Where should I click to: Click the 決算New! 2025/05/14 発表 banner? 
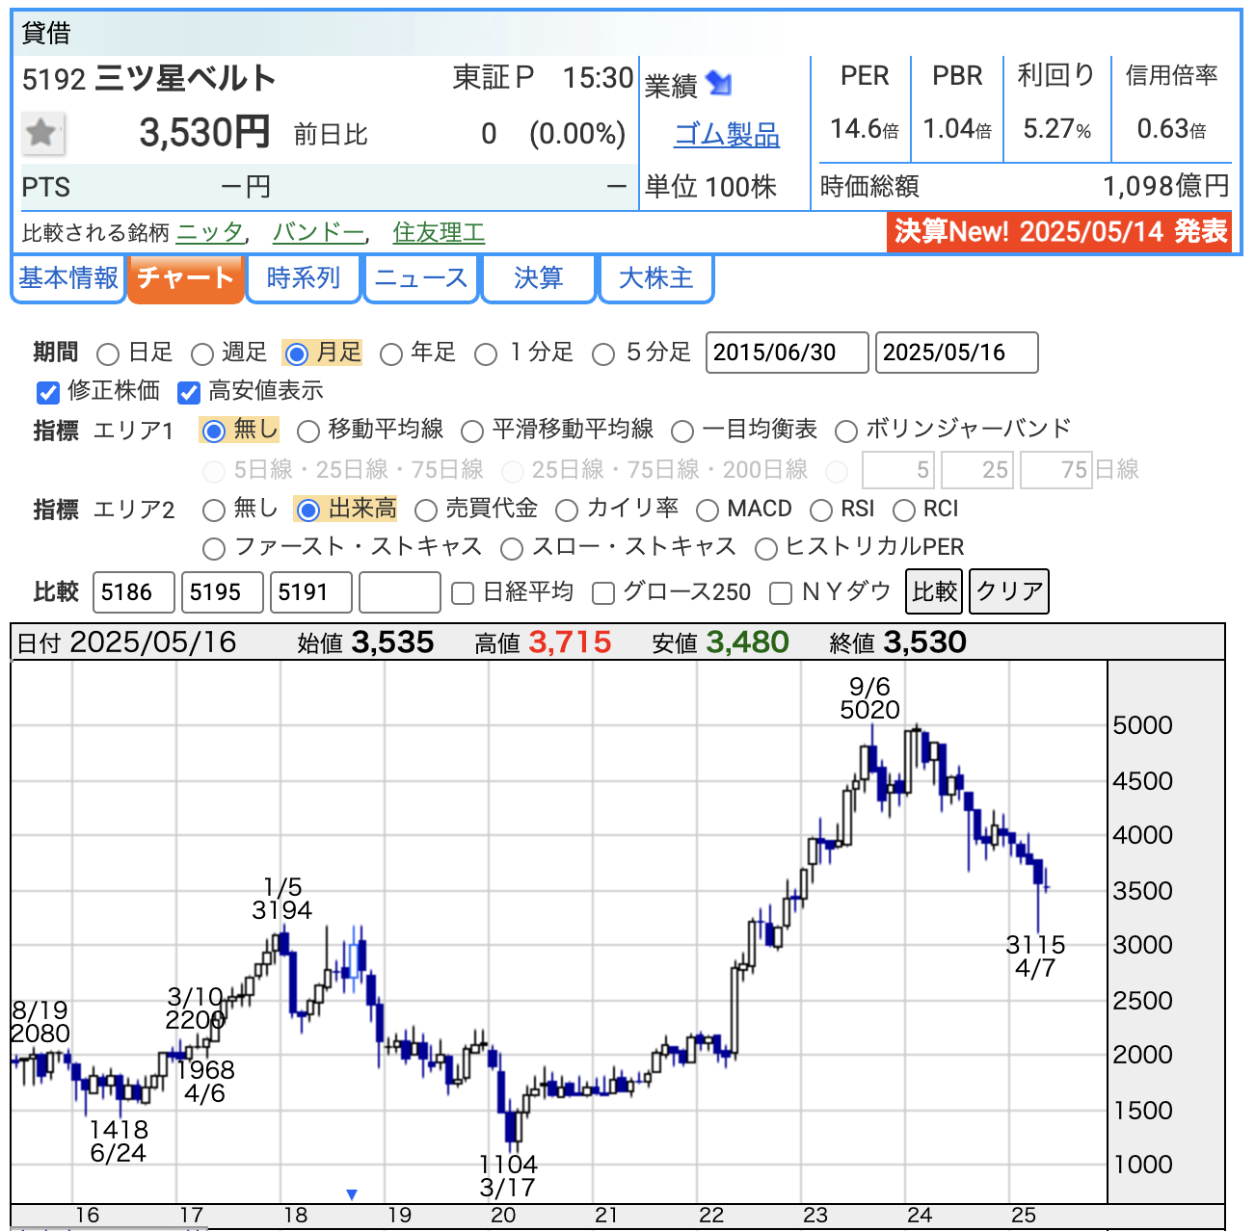tap(1059, 232)
